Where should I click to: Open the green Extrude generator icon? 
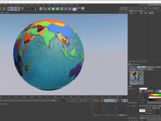53,9
